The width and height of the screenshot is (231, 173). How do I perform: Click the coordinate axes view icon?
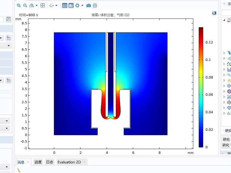pyautogui.click(x=51, y=5)
